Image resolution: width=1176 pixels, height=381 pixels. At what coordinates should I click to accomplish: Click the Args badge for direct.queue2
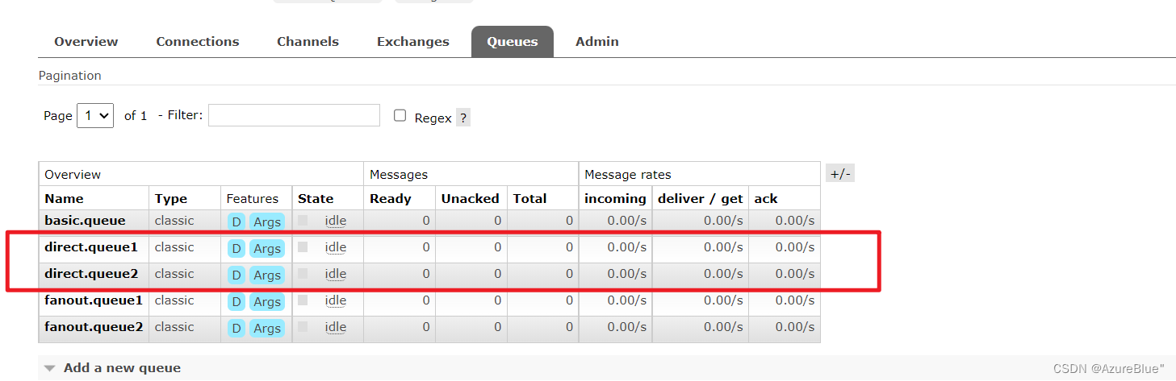[267, 275]
